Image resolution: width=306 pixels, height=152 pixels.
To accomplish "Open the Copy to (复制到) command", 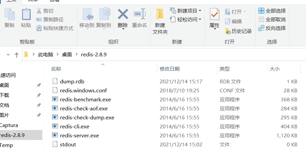I will 104,19.
